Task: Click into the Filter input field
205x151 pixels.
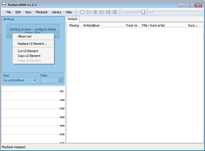Action: point(49,80)
